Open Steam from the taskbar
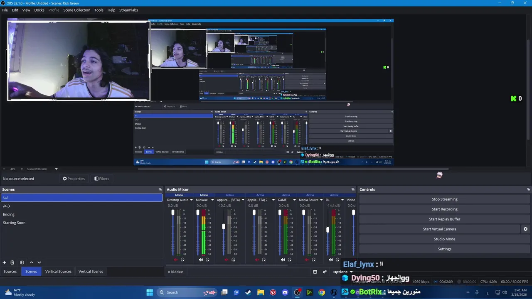Image resolution: width=532 pixels, height=299 pixels. pyautogui.click(x=248, y=292)
